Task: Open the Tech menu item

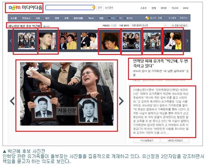Action: click(91, 18)
